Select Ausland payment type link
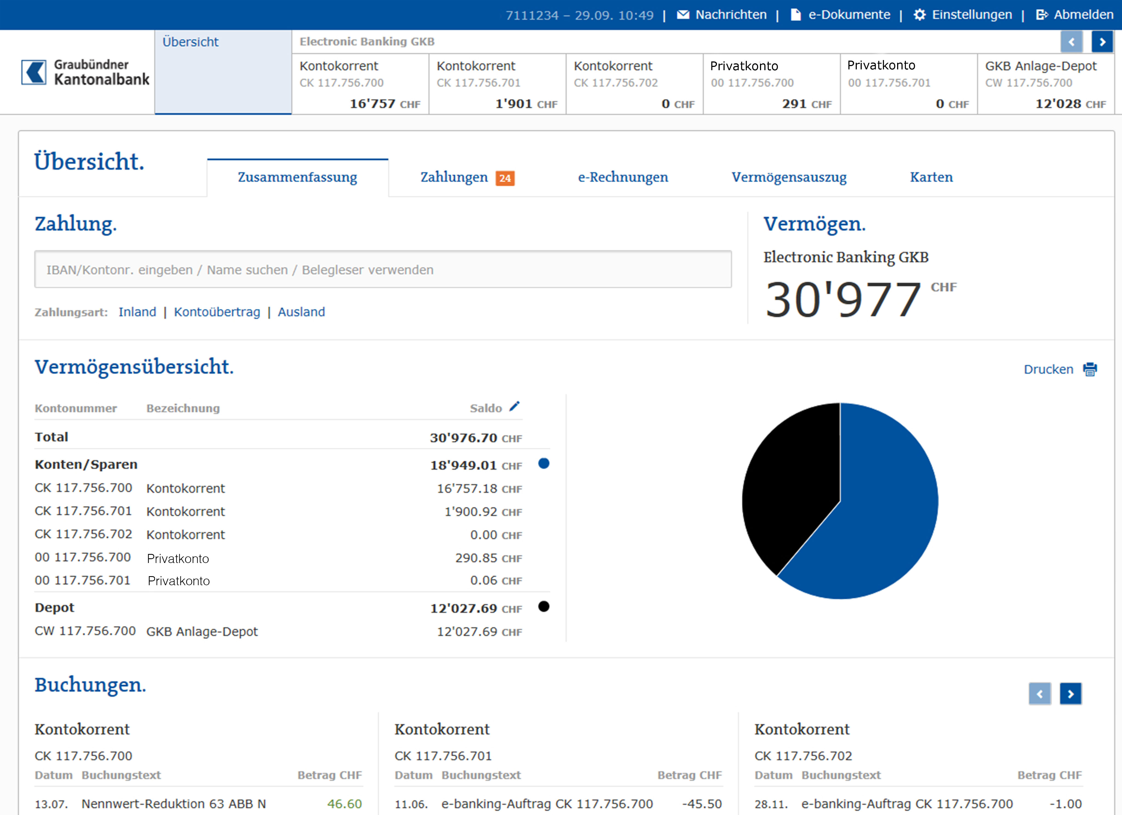Screen dimensions: 1122x815 [x=301, y=312]
